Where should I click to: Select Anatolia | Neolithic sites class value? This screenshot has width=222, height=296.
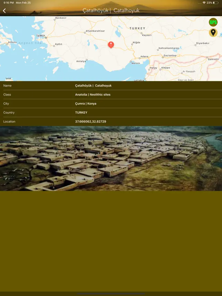[93, 95]
